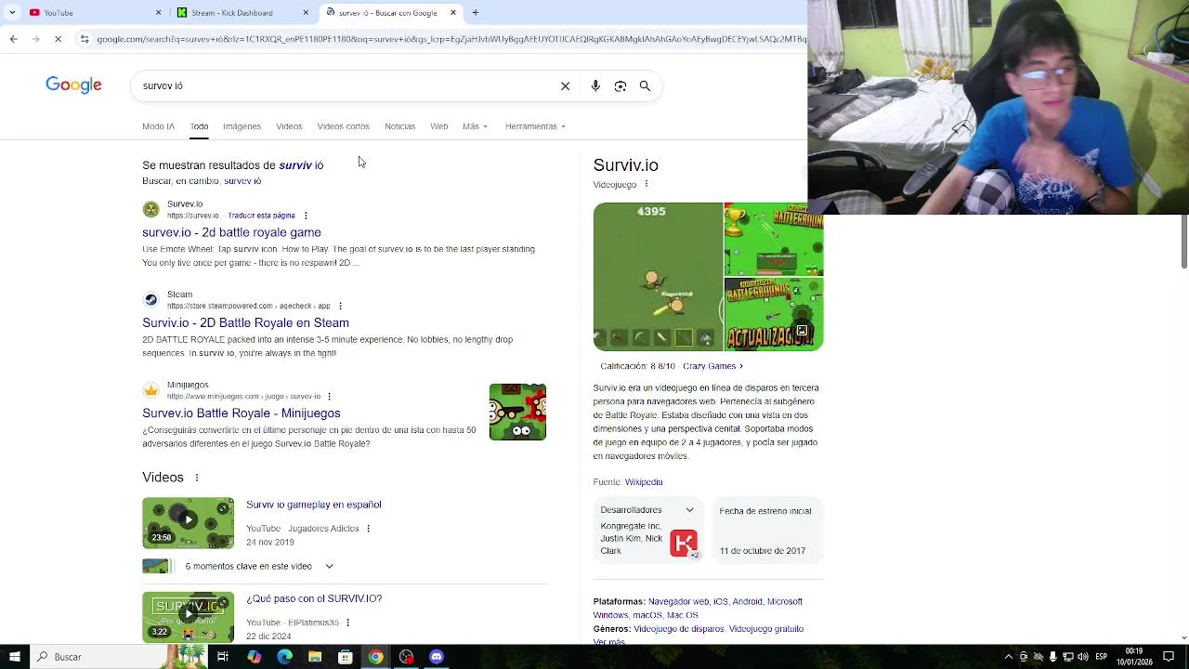Stop page loading in browser toolbar
Screen dimensions: 1189x669
pos(58,39)
